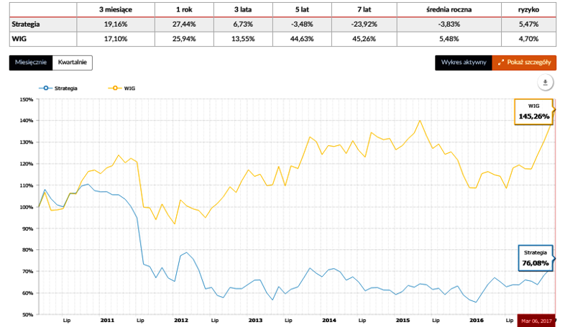The width and height of the screenshot is (565, 327).
Task: Select the '7 lat' column header
Action: tap(364, 10)
